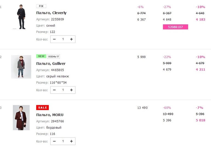This screenshot has height=147, width=211.
Task: Click the MORU coat quantity field
Action: [x=63, y=141]
